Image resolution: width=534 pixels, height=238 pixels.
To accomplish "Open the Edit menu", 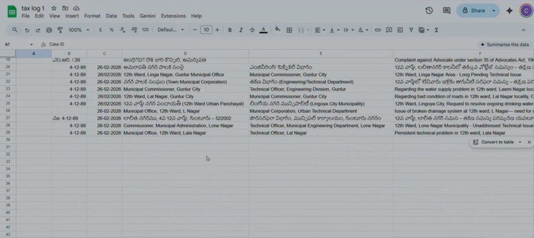I will [39, 16].
